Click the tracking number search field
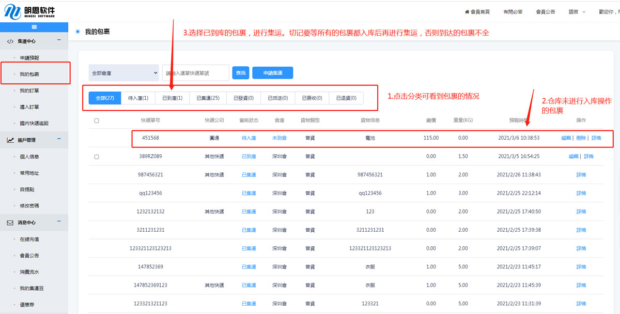The height and width of the screenshot is (314, 620). [x=196, y=73]
